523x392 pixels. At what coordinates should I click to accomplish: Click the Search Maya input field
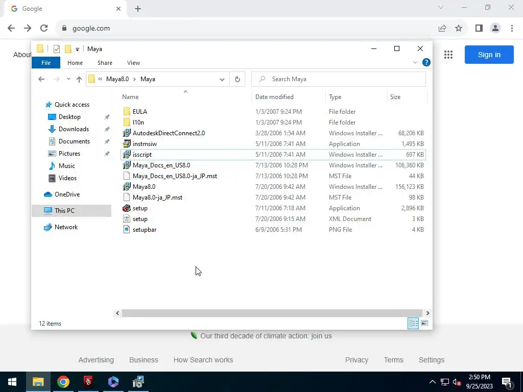(x=339, y=79)
